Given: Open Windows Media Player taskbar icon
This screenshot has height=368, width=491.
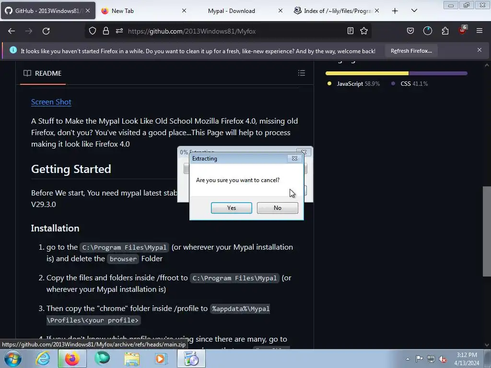Looking at the screenshot, I should click(161, 358).
